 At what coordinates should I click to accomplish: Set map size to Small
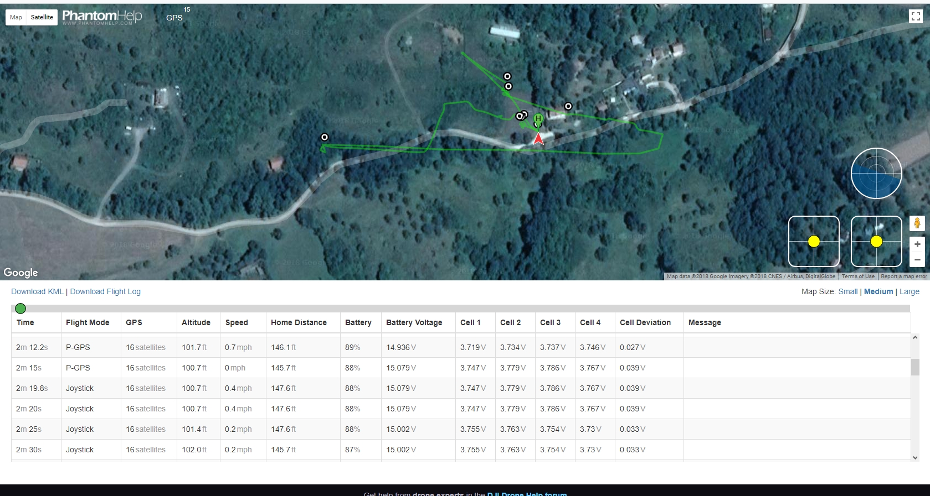pos(848,291)
